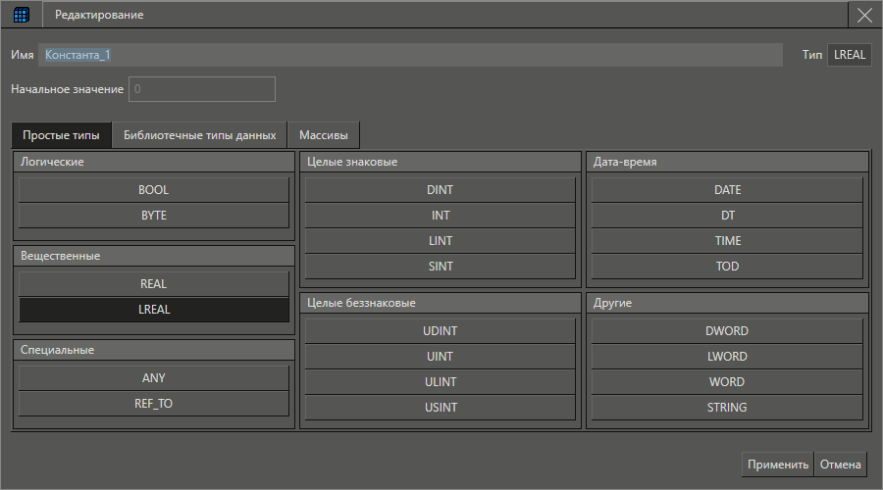Open the LREAL type selector next to Тип
Viewport: 883px width, 490px height.
[x=849, y=55]
